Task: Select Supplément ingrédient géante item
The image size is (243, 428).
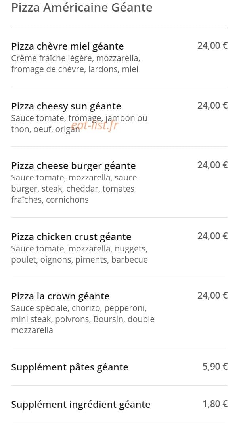Action: click(x=119, y=404)
